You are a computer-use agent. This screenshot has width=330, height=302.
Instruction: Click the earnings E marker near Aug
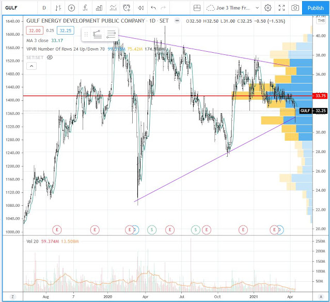(57, 230)
